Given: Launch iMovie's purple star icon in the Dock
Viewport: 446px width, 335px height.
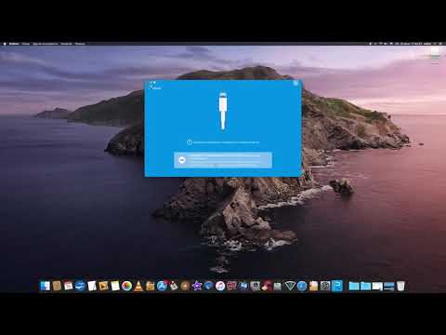Looking at the screenshot, I should coord(197,286).
